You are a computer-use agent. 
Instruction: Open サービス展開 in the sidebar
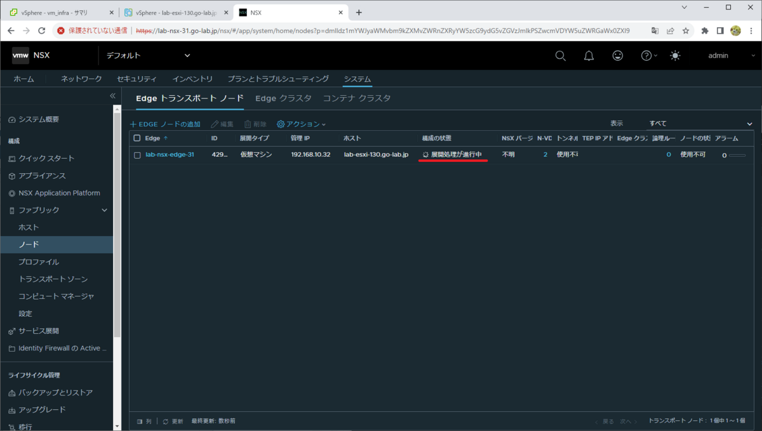(38, 331)
